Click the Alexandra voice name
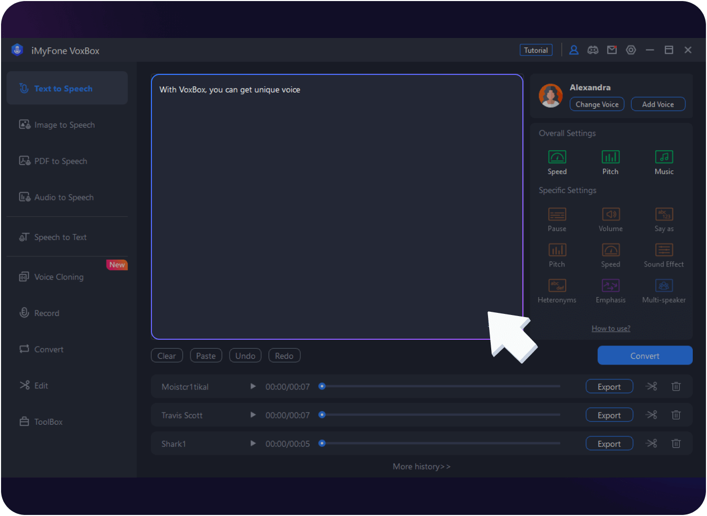The height and width of the screenshot is (516, 707). click(590, 88)
